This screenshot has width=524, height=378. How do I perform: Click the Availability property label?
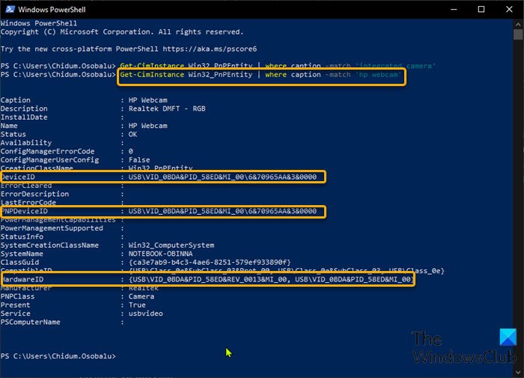click(26, 143)
